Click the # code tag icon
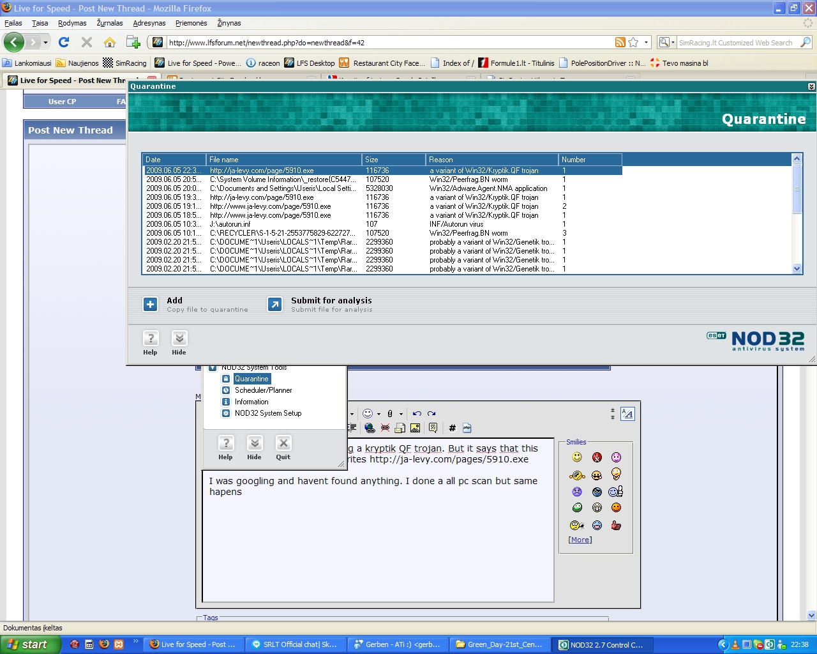This screenshot has width=817, height=654. (452, 428)
